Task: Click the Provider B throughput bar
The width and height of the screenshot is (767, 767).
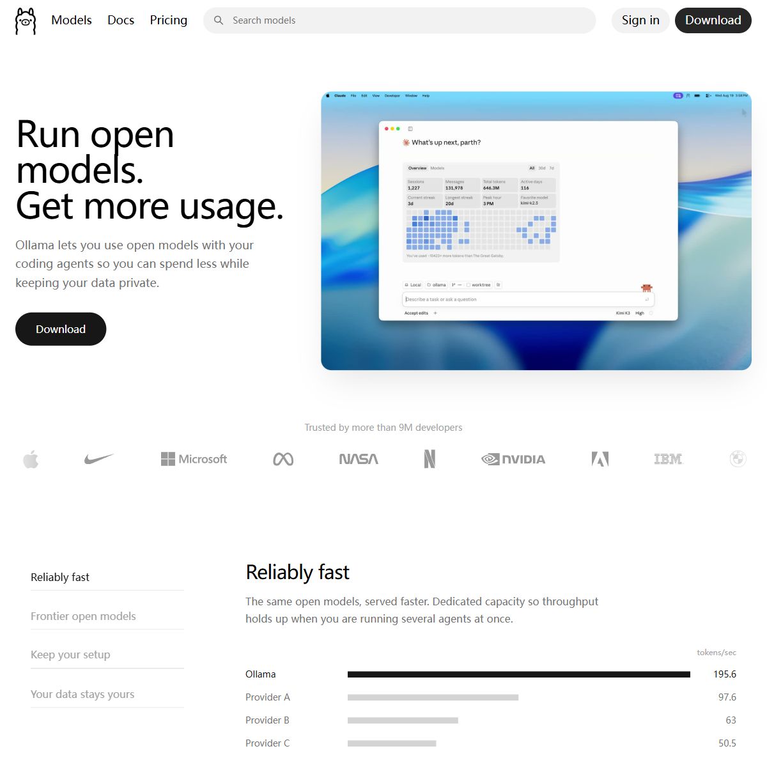Action: pyautogui.click(x=403, y=720)
